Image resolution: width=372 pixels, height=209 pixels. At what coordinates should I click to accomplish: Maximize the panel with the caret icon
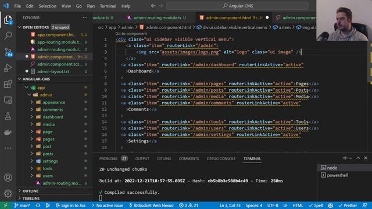pyautogui.click(x=358, y=158)
